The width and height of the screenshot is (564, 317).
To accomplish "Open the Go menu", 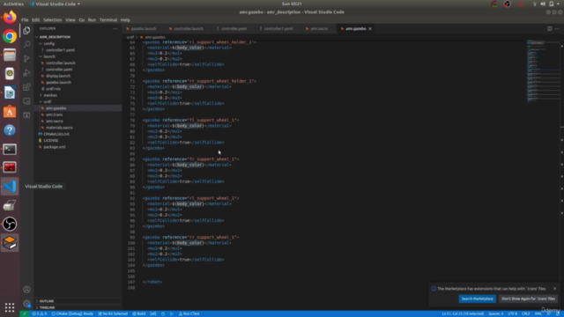I will 82,20.
